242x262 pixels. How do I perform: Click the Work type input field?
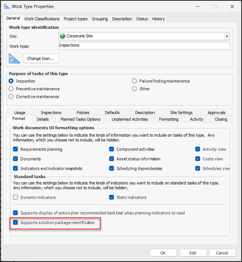(144, 46)
